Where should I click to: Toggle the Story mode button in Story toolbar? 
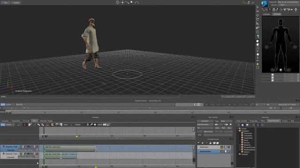pos(3,125)
